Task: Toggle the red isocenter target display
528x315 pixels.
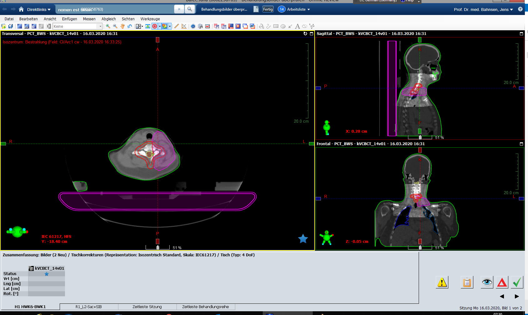Action: (155, 27)
